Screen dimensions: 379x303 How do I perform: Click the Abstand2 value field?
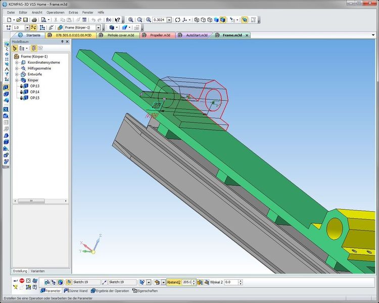click(x=187, y=282)
